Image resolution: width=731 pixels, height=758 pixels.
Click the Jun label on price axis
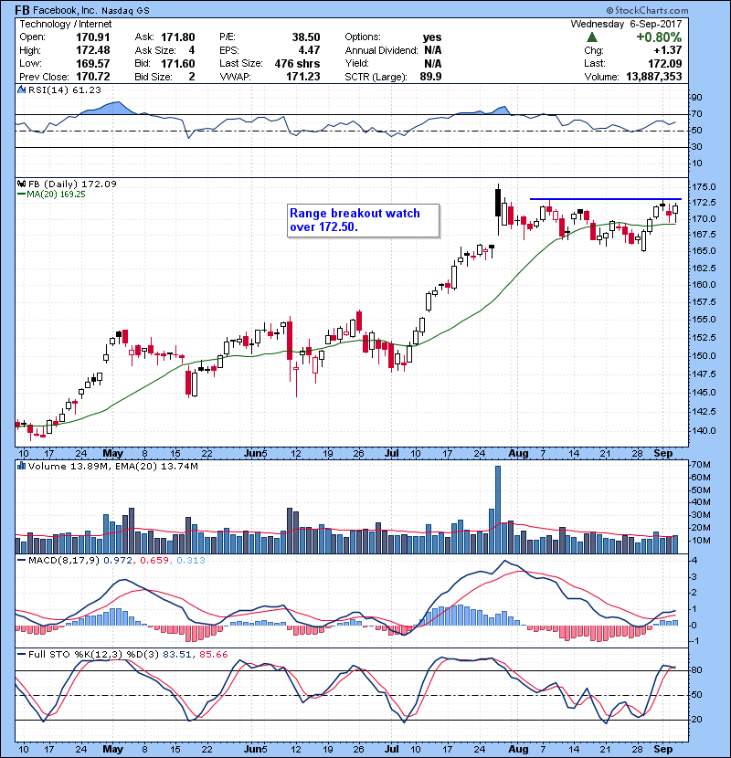[x=253, y=454]
